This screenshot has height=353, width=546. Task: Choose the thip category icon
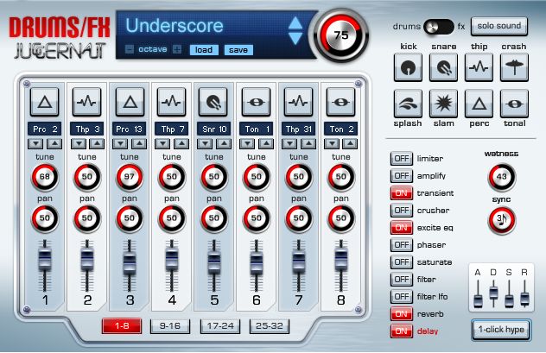click(479, 67)
